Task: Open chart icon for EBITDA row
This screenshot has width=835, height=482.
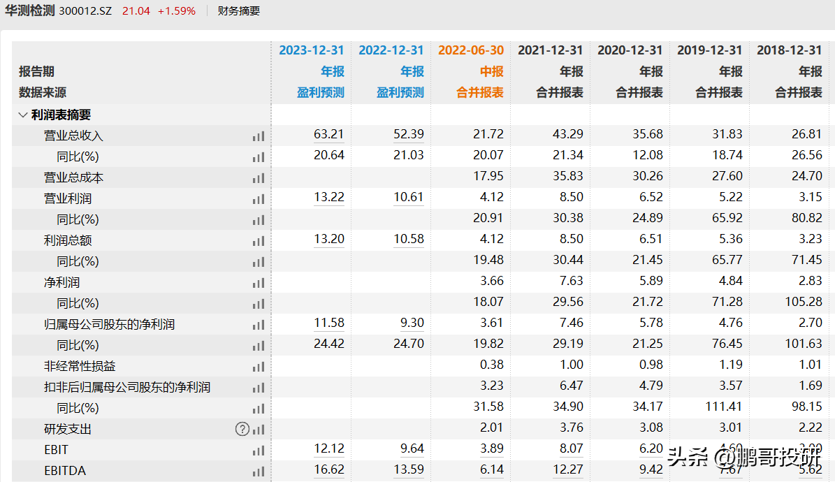Action: 259,472
